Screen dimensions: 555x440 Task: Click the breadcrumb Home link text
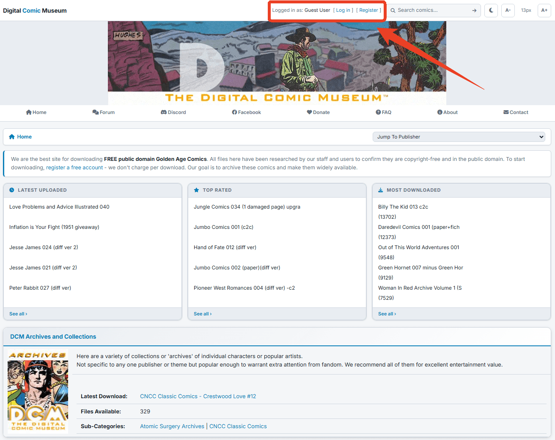[x=25, y=137]
